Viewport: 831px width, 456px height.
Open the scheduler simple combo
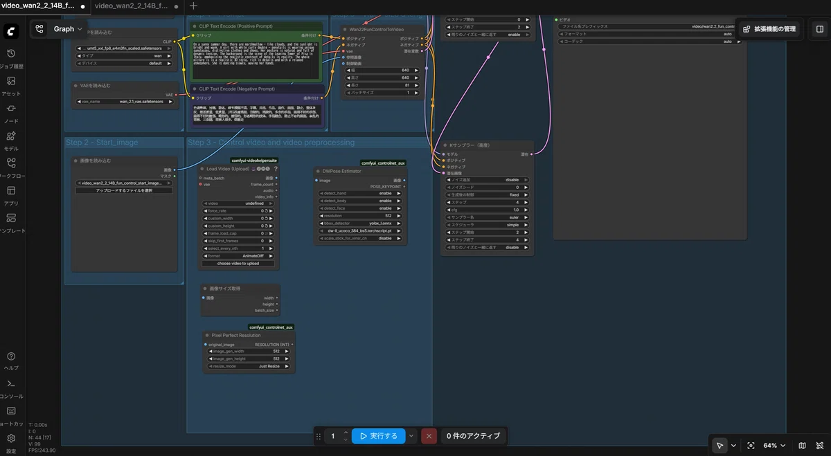click(486, 225)
